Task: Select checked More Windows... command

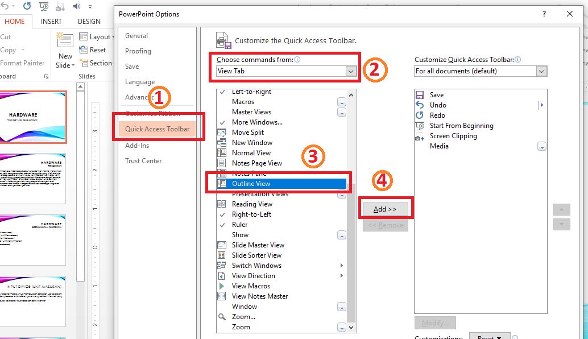Action: (281, 122)
